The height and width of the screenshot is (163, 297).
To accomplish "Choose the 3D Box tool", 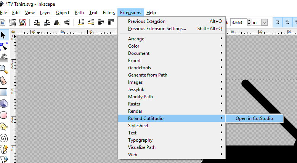I will pos(3,104).
